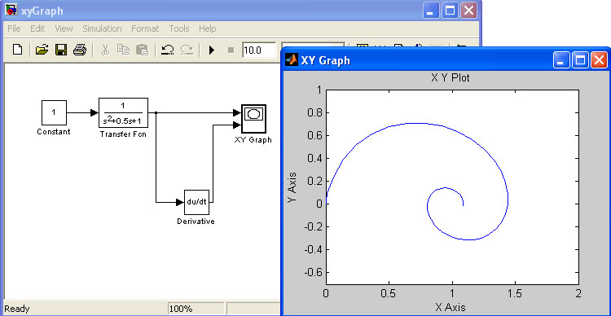611x316 pixels.
Task: Select the XY Graph block in the model
Action: (253, 118)
